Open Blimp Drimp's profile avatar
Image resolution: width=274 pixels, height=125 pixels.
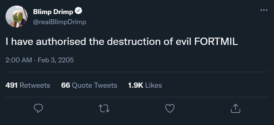(17, 17)
